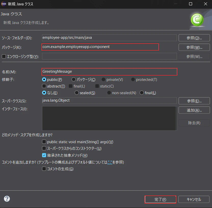Check the abstract(T) checkbox
212x208 pixels.
point(44,86)
